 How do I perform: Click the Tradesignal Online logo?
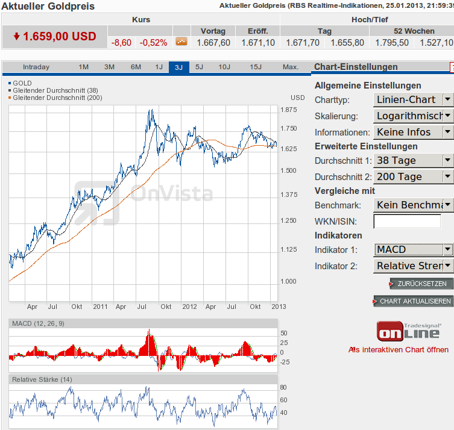point(409,331)
